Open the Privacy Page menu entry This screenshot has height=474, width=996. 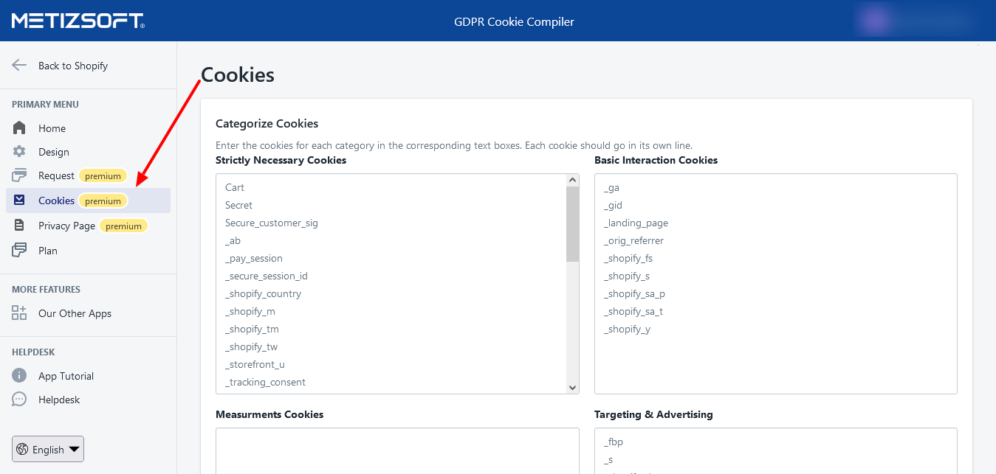(x=66, y=226)
